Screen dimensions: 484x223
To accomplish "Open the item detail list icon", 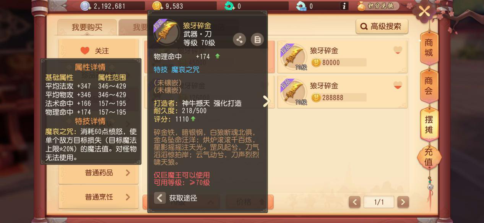I will [x=257, y=39].
